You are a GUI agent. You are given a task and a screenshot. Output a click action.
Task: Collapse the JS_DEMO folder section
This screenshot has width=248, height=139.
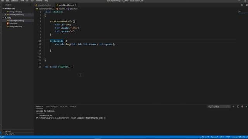point(7,18)
